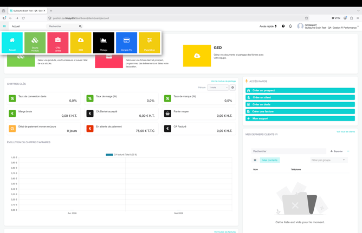
Task: Open the Filtrer par groupe dropdown
Action: [x=328, y=160]
